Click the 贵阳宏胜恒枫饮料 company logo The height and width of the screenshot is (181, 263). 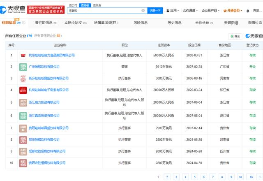[23, 163]
